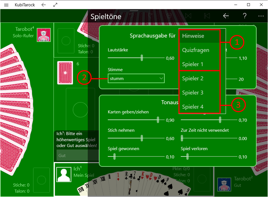Open help with the question mark icon
The width and height of the screenshot is (268, 197).
tap(245, 16)
